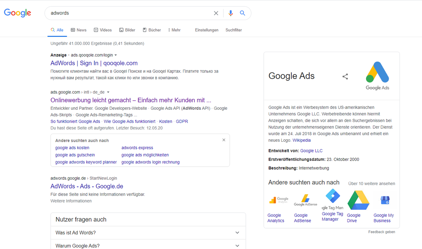The width and height of the screenshot is (422, 249).
Task: Open breadcrumb options for ads.google.com result
Action: point(108,92)
